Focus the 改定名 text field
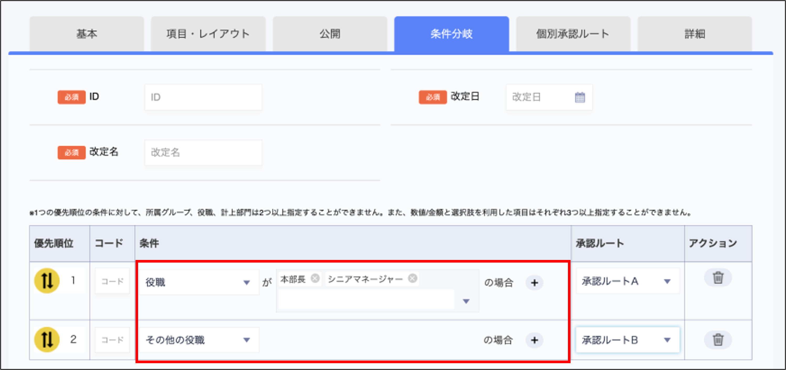The width and height of the screenshot is (786, 370). click(x=203, y=153)
